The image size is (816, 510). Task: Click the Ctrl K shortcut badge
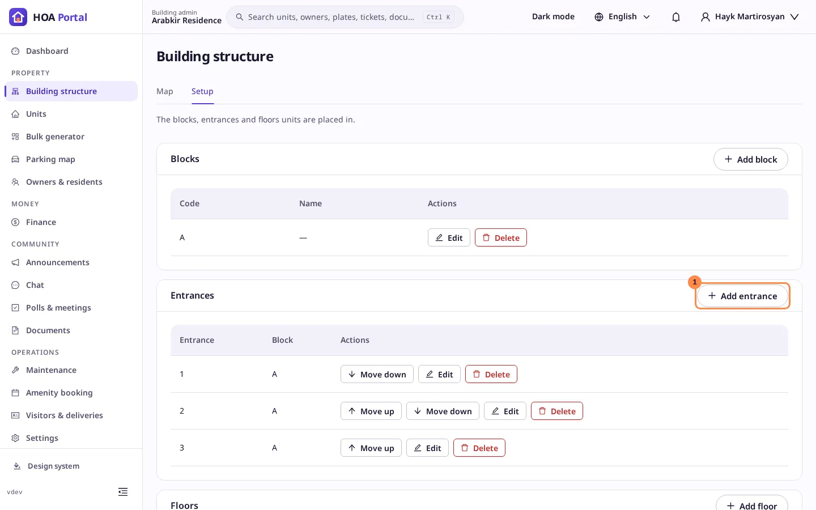439,17
